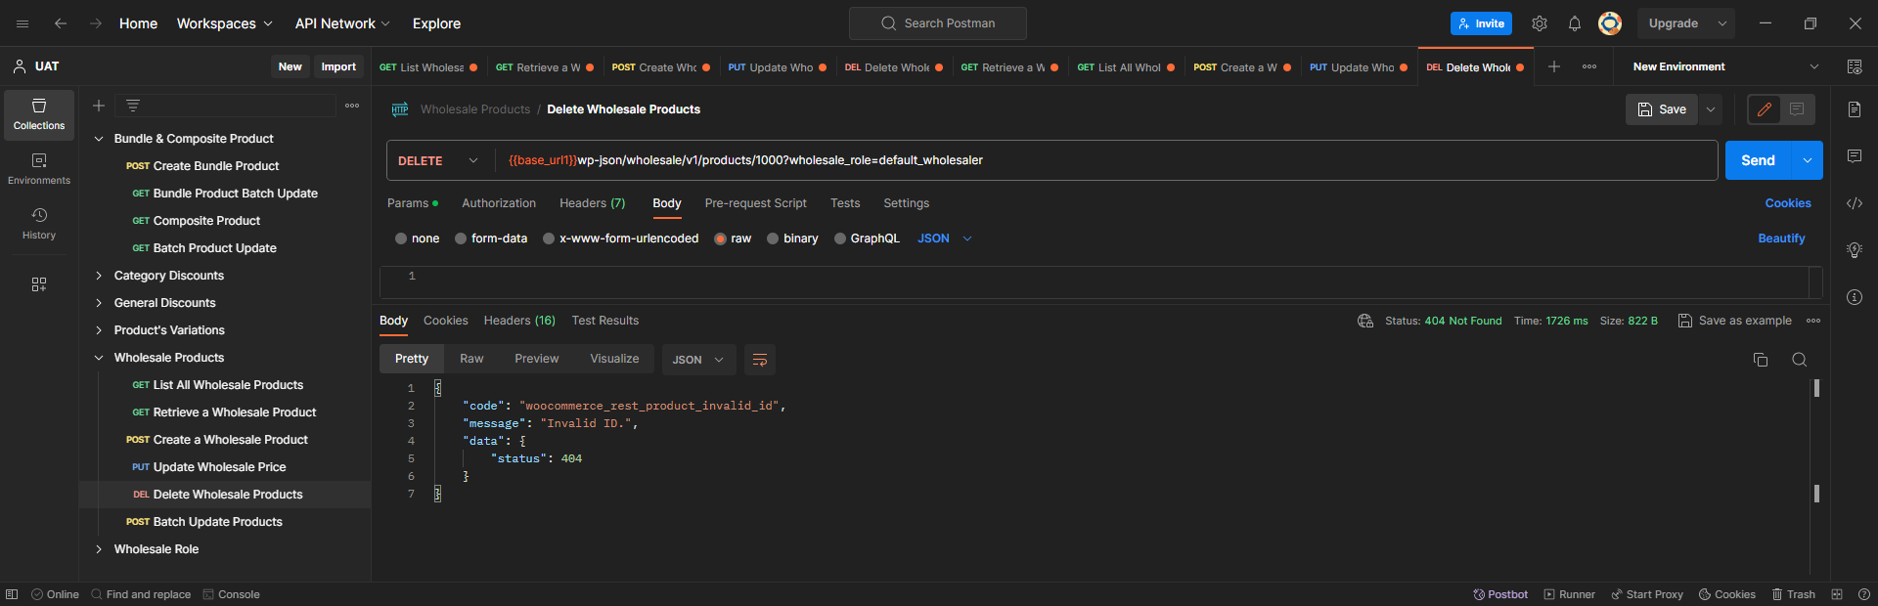
Task: Open the New Environment selector
Action: point(1726,66)
